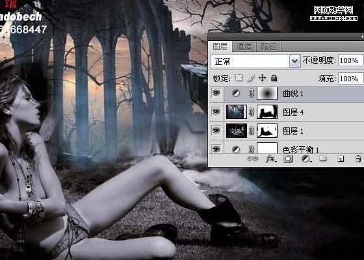Viewport: 364px width, 260px height.
Task: Delete layer trash icon
Action: pyautogui.click(x=358, y=159)
